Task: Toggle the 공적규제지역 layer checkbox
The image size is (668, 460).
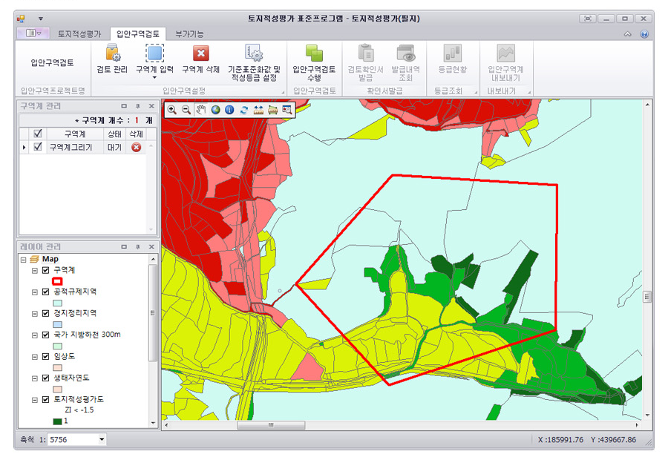Action: click(45, 292)
